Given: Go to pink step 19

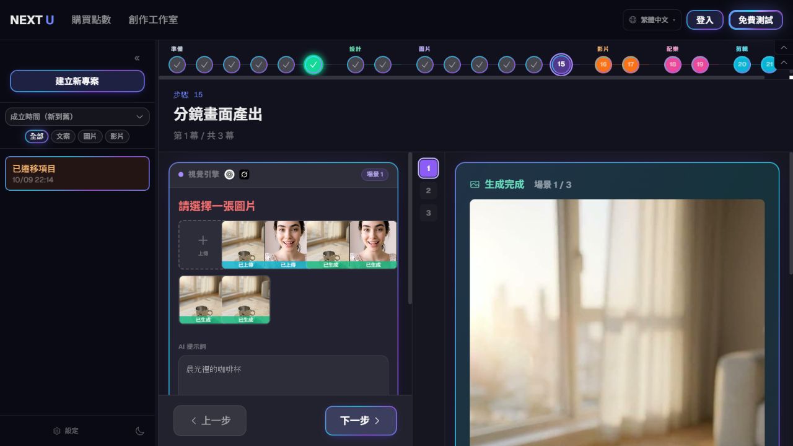Looking at the screenshot, I should (x=700, y=64).
